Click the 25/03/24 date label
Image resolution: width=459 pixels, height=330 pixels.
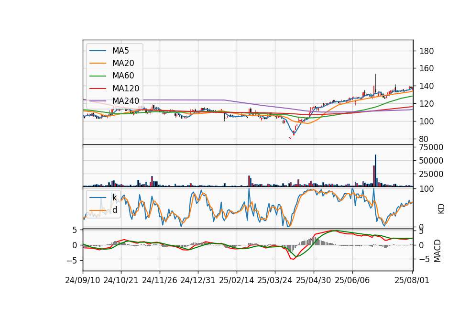tap(275, 280)
